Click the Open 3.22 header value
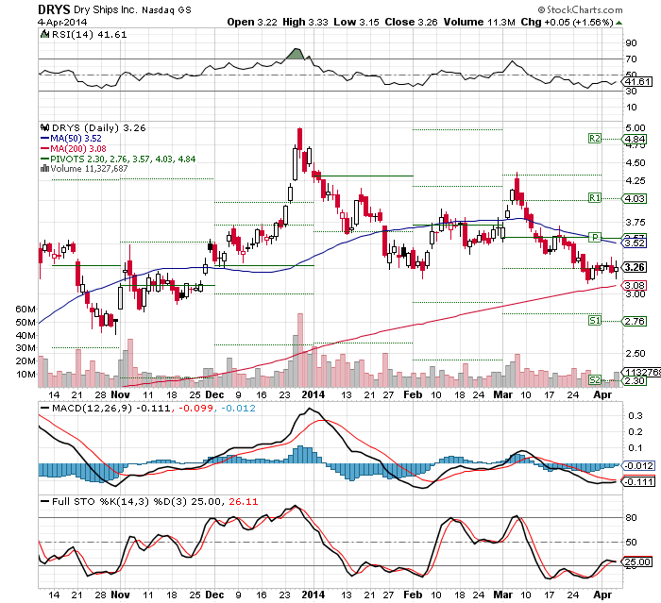Screen dimensions: 661x603 (x=252, y=22)
